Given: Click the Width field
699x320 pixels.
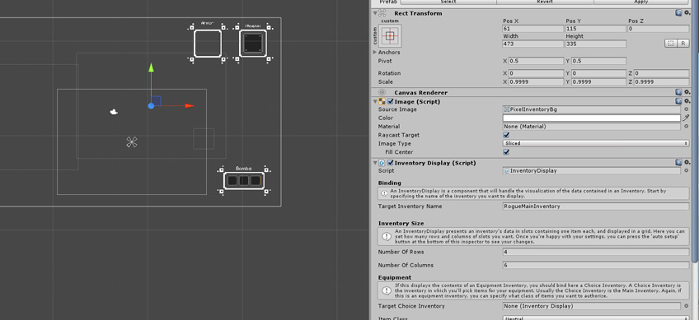Looking at the screenshot, I should point(533,44).
